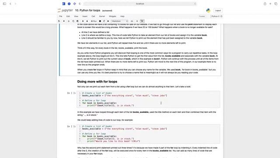The image size is (280, 158).
Task: Click the first In [ ]: prompt
Action: (x=71, y=93)
